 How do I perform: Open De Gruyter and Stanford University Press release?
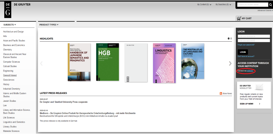[x=63, y=102]
